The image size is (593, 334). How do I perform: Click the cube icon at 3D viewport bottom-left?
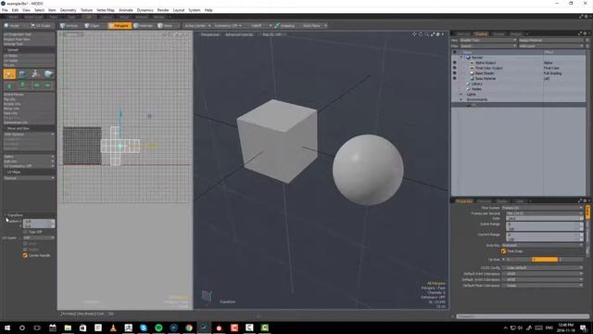[207, 296]
